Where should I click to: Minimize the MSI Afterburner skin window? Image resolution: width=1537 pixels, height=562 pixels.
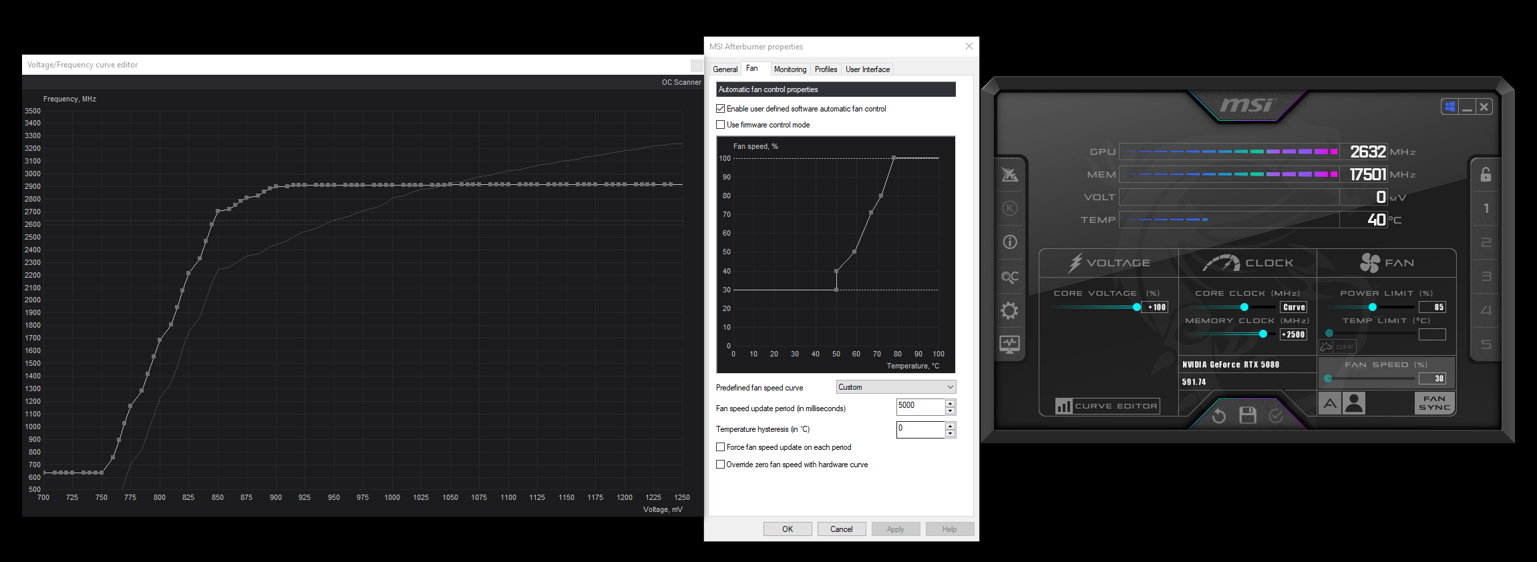tap(1467, 107)
